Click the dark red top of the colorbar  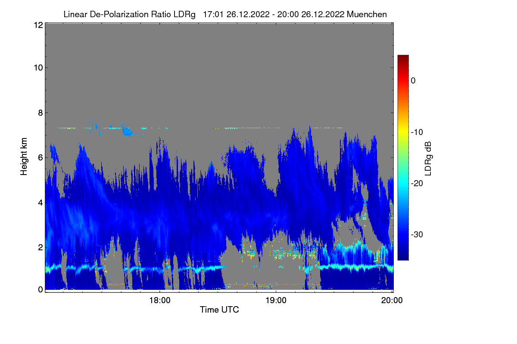pos(403,58)
